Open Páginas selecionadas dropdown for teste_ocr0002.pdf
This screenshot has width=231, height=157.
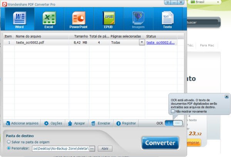(x=142, y=42)
